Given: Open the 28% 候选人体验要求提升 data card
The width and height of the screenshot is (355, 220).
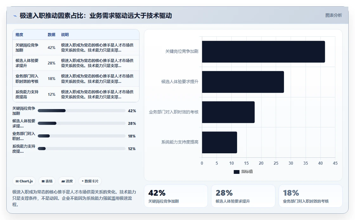Looking at the screenshot, I should click(243, 196).
